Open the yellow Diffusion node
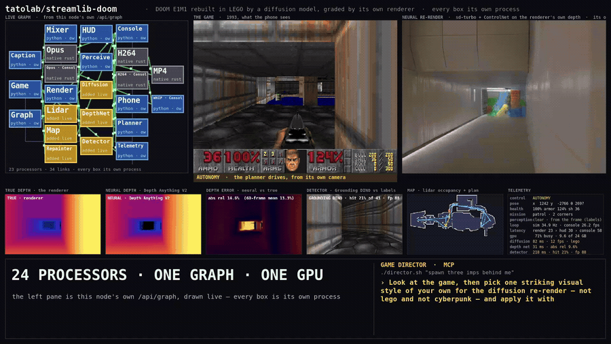This screenshot has height=344, width=611. tap(96, 90)
